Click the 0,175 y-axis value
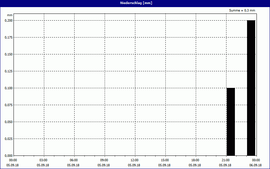270x169 pixels. point(8,37)
